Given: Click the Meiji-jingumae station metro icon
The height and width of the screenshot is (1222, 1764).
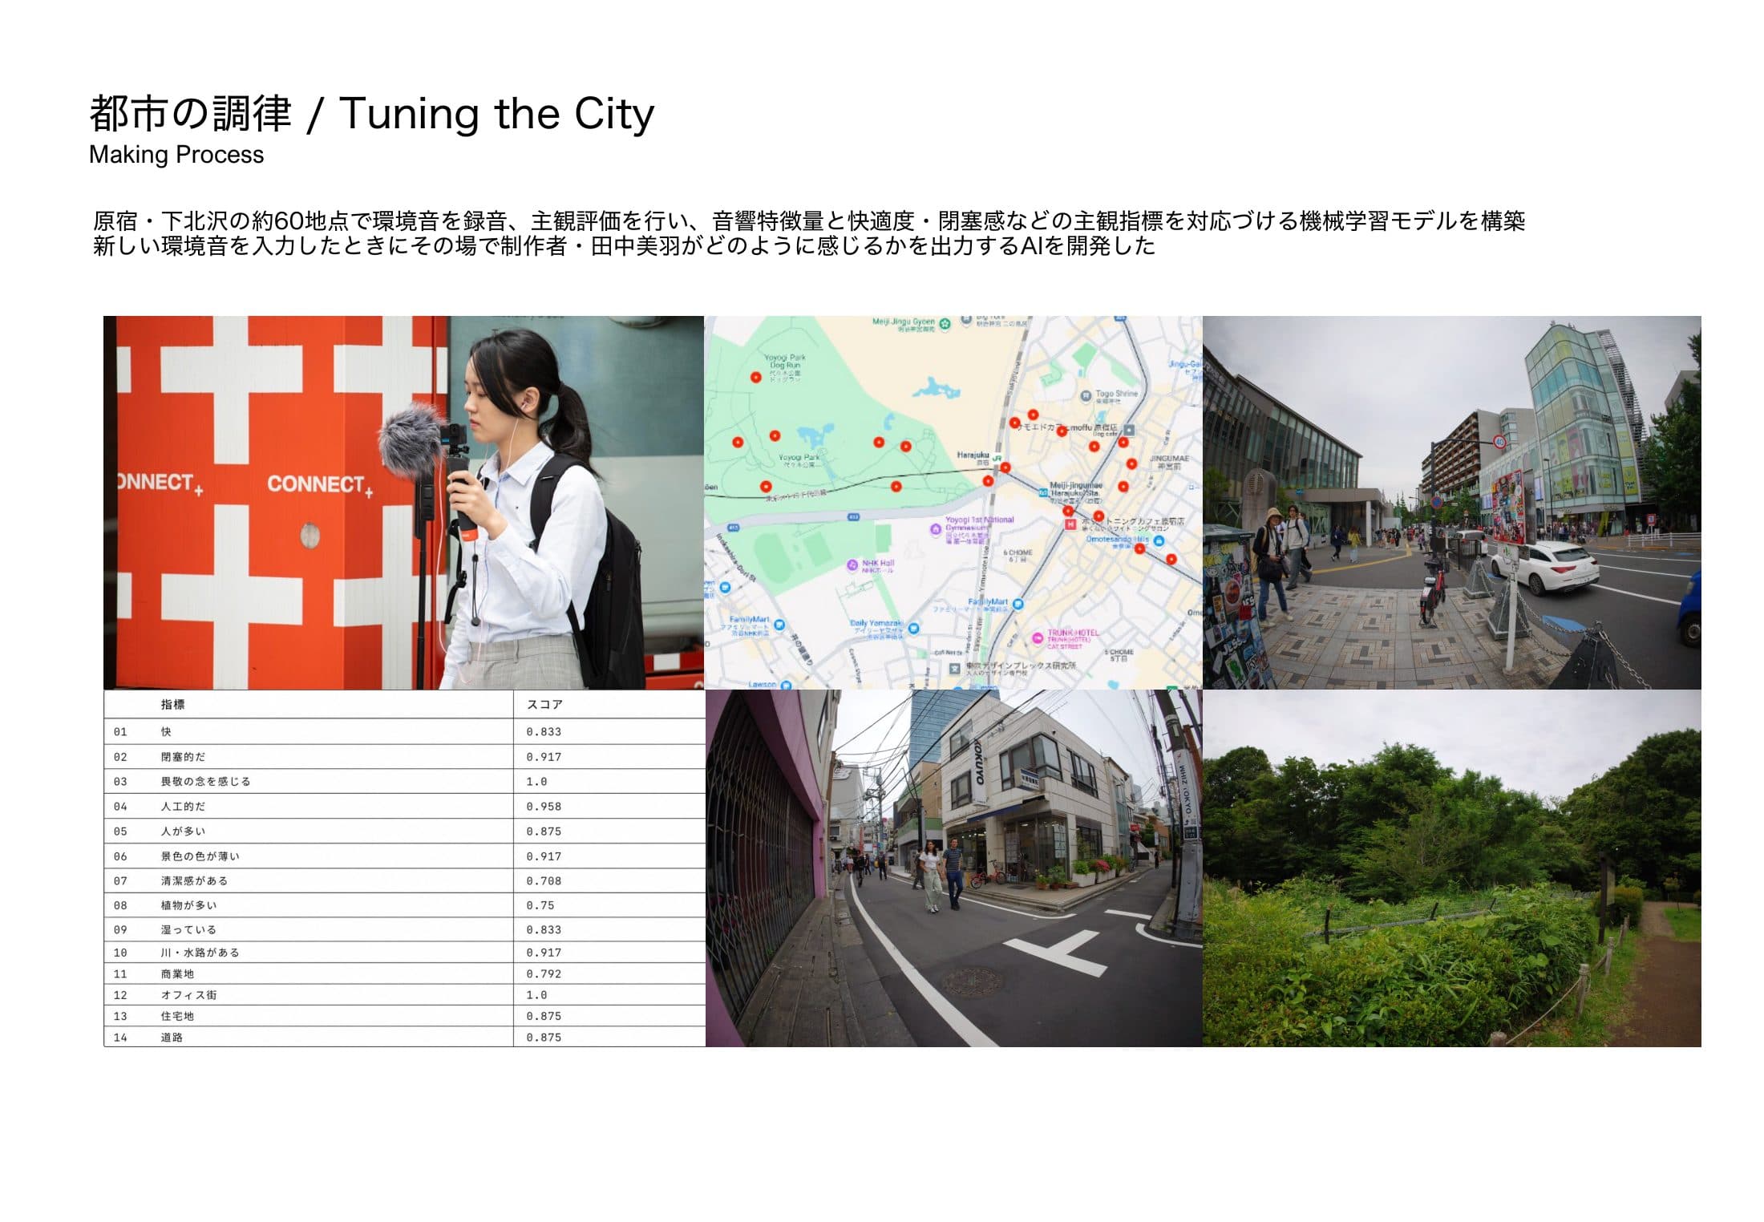Looking at the screenshot, I should click(1044, 492).
